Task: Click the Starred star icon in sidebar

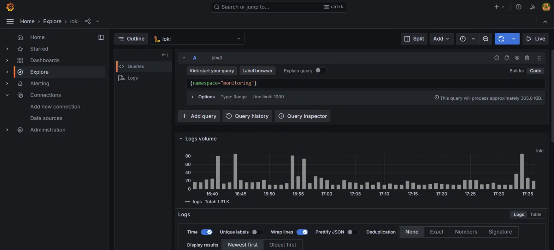Action: point(20,49)
